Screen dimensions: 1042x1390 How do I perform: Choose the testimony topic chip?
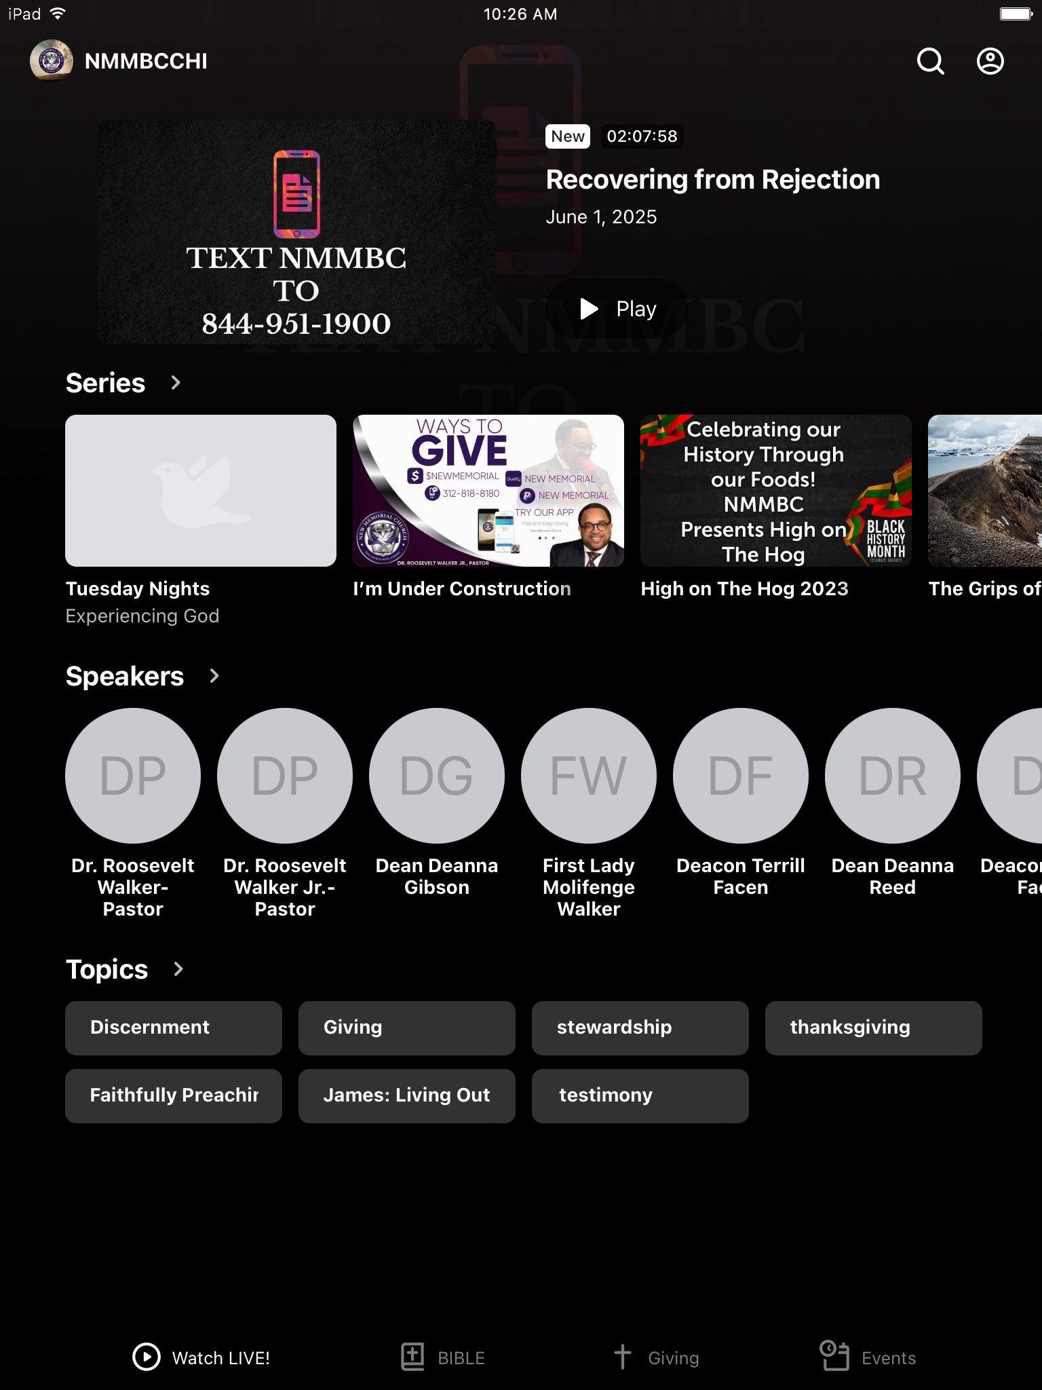click(640, 1095)
